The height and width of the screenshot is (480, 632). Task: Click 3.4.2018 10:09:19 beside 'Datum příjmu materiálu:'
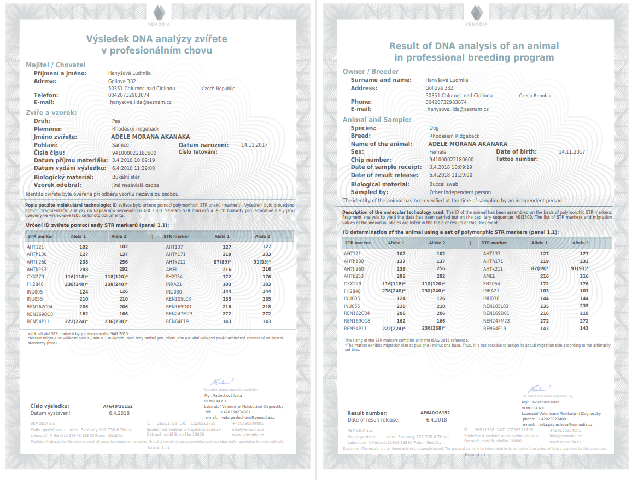[x=133, y=160]
